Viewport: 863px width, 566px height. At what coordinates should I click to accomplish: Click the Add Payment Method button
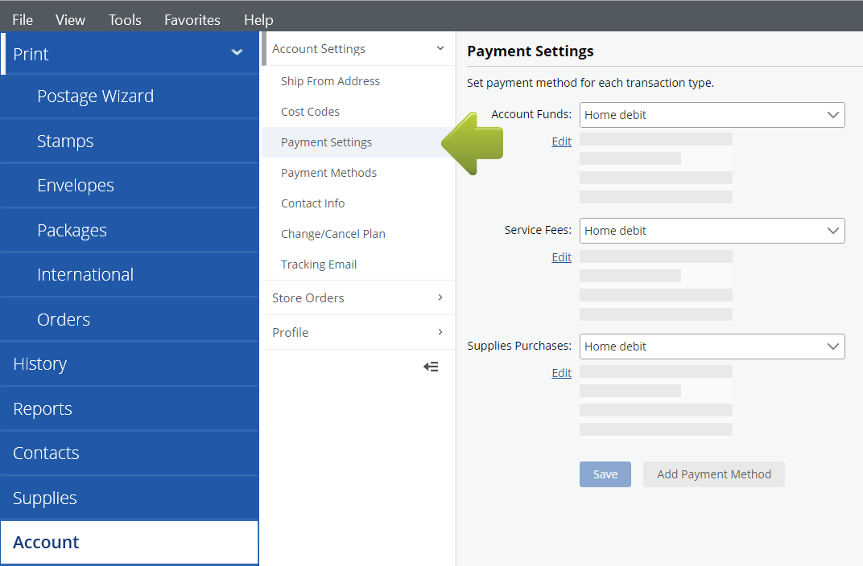coord(713,474)
